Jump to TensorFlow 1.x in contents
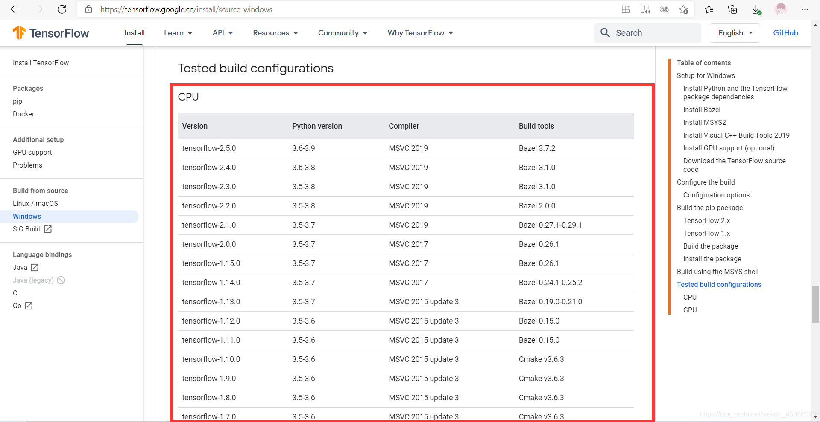The width and height of the screenshot is (820, 422). 706,234
